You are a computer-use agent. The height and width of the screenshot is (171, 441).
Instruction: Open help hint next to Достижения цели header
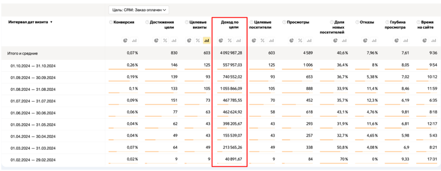point(147,22)
